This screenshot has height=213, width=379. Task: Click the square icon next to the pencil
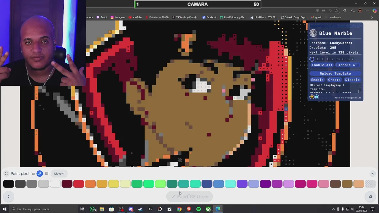point(47,174)
